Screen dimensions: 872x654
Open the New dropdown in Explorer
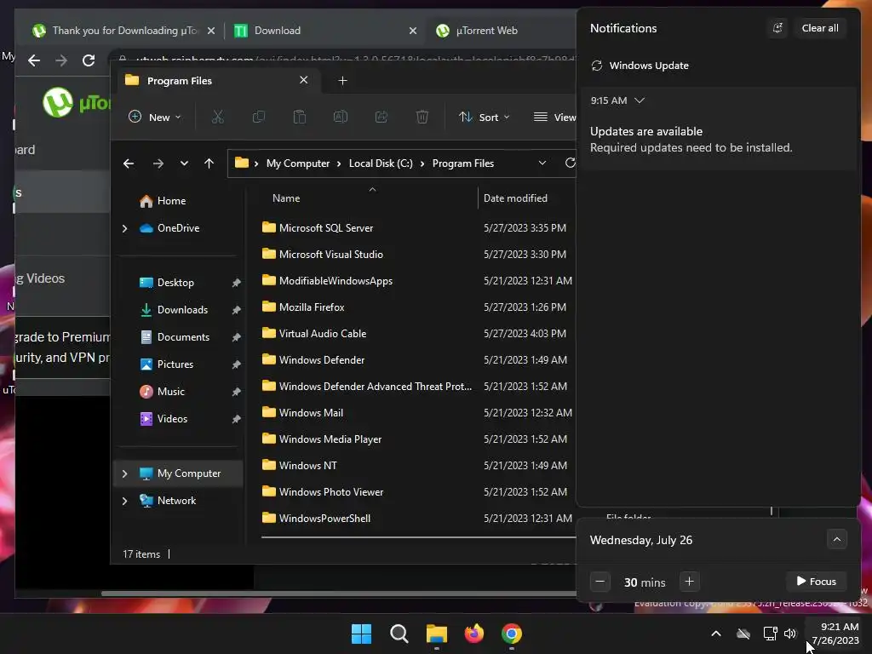(x=155, y=117)
